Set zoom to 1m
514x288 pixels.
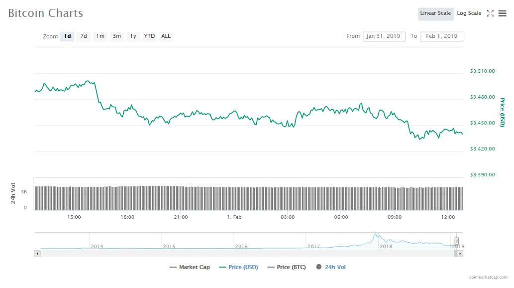click(100, 36)
